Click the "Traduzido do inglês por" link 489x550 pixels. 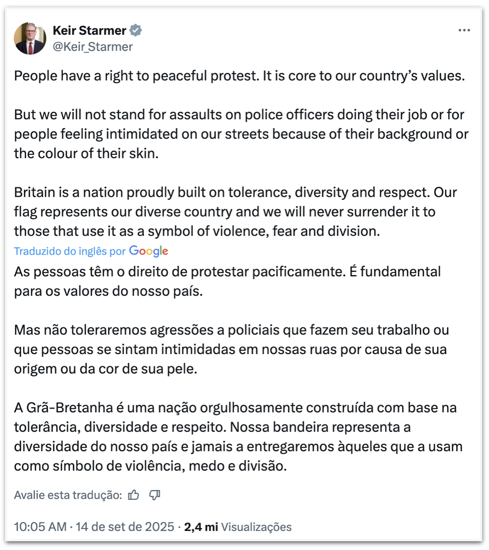[70, 251]
